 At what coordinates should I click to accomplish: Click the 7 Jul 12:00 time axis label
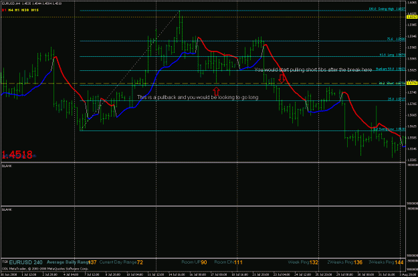[x=92, y=274]
